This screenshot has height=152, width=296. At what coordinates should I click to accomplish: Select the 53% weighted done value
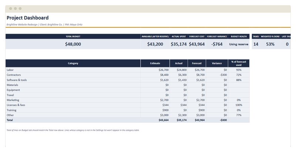click(270, 44)
